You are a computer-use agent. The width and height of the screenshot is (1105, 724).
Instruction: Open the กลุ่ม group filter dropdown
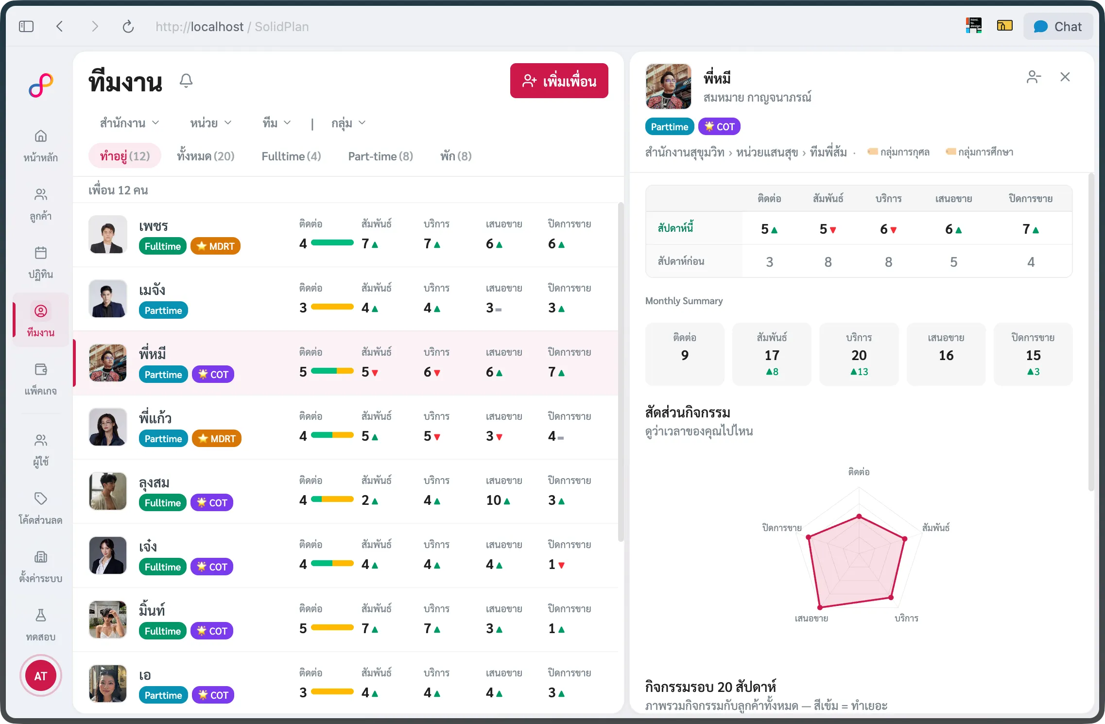348,123
